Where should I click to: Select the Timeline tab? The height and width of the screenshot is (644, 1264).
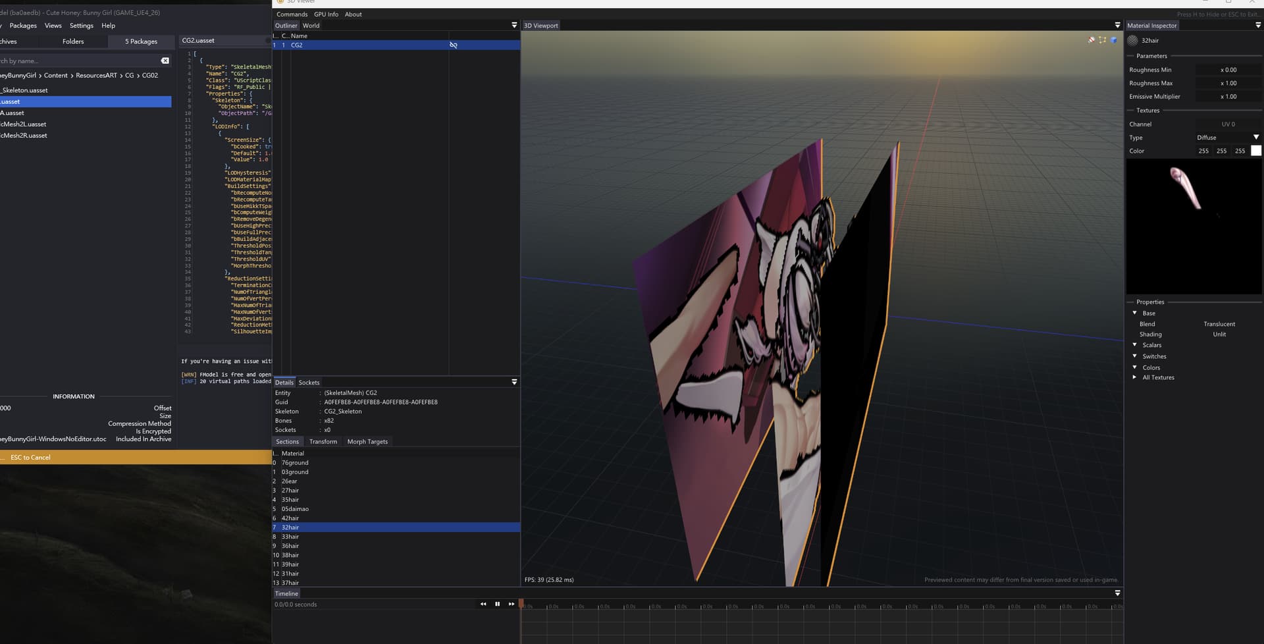(x=286, y=594)
